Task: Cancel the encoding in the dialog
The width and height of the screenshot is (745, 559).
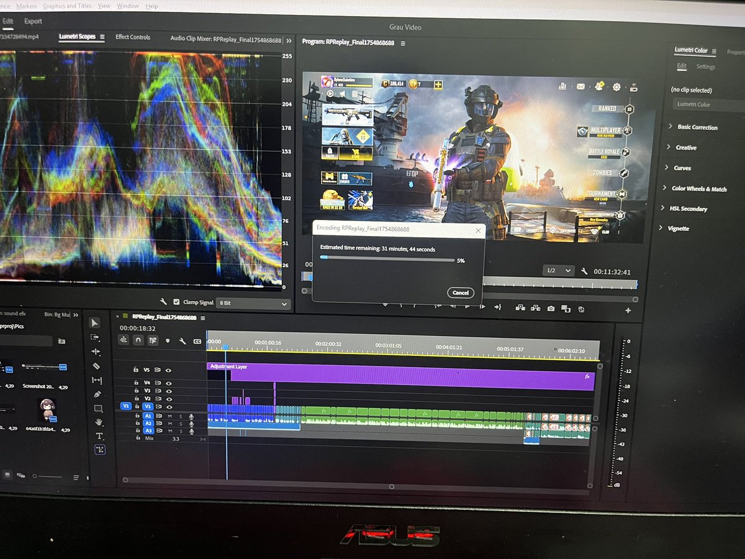Action: coord(461,293)
